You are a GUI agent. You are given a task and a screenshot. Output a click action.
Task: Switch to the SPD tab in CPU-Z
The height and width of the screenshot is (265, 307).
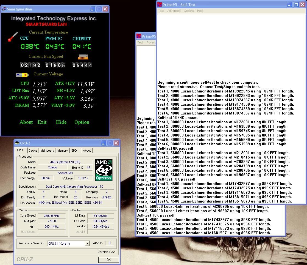point(74,151)
